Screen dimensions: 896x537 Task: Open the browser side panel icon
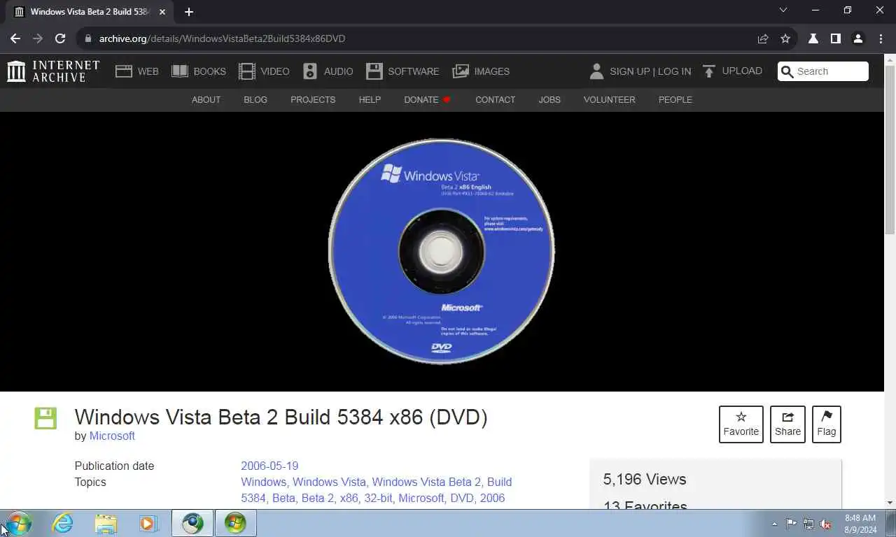[x=835, y=38]
